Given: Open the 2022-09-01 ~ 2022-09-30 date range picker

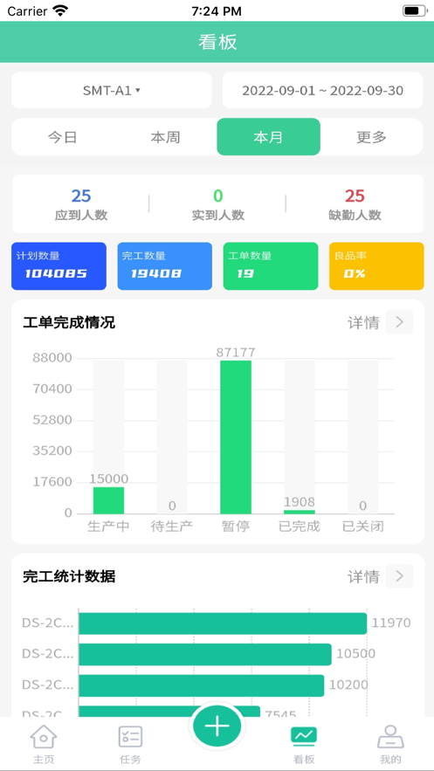Looking at the screenshot, I should 322,90.
